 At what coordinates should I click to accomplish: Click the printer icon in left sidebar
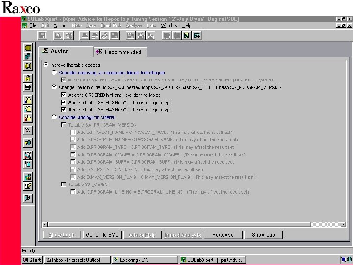[27, 87]
